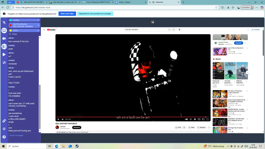The width and height of the screenshot is (265, 149).
Task: Open YouTube settings three-dot menu near Anmelden
Action: click(x=248, y=29)
